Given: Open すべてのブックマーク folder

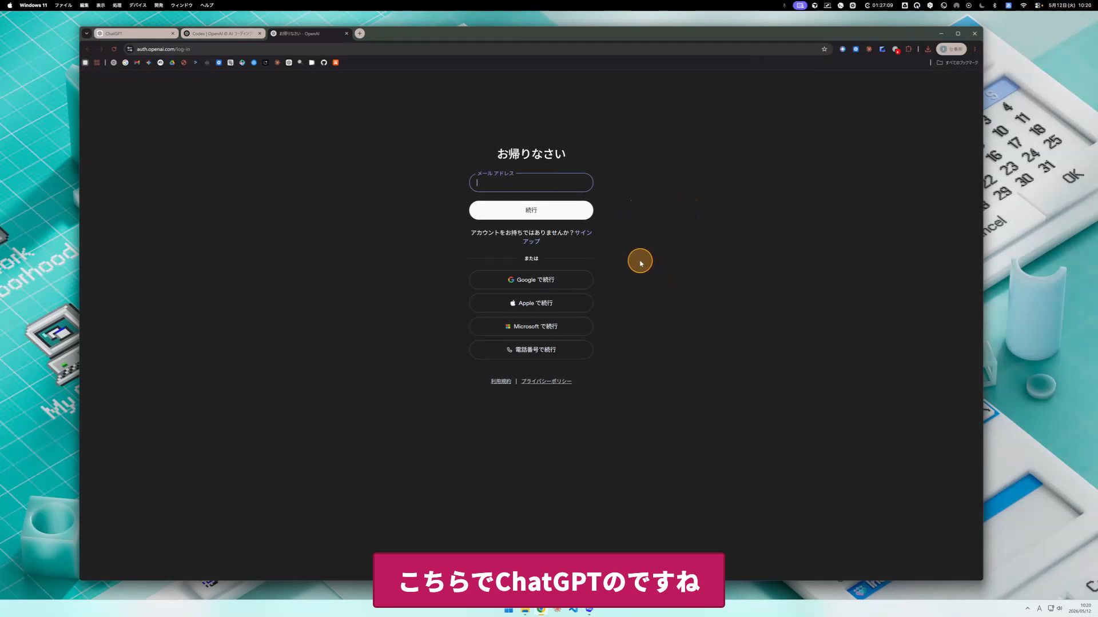Looking at the screenshot, I should coord(957,63).
